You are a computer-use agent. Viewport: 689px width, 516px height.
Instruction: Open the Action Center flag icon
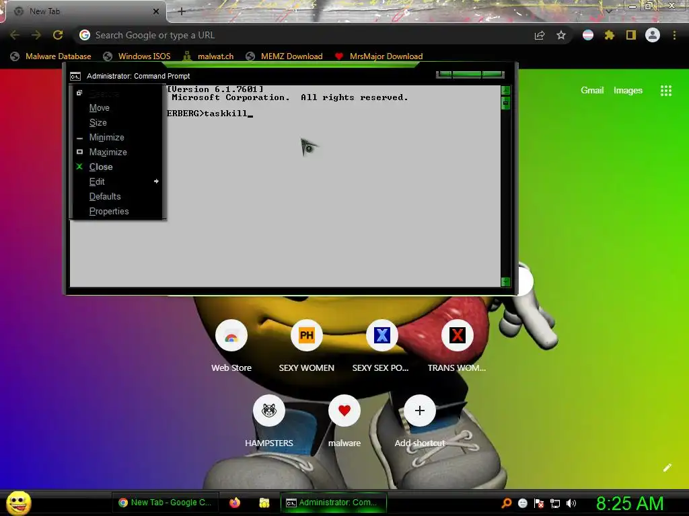coord(539,503)
